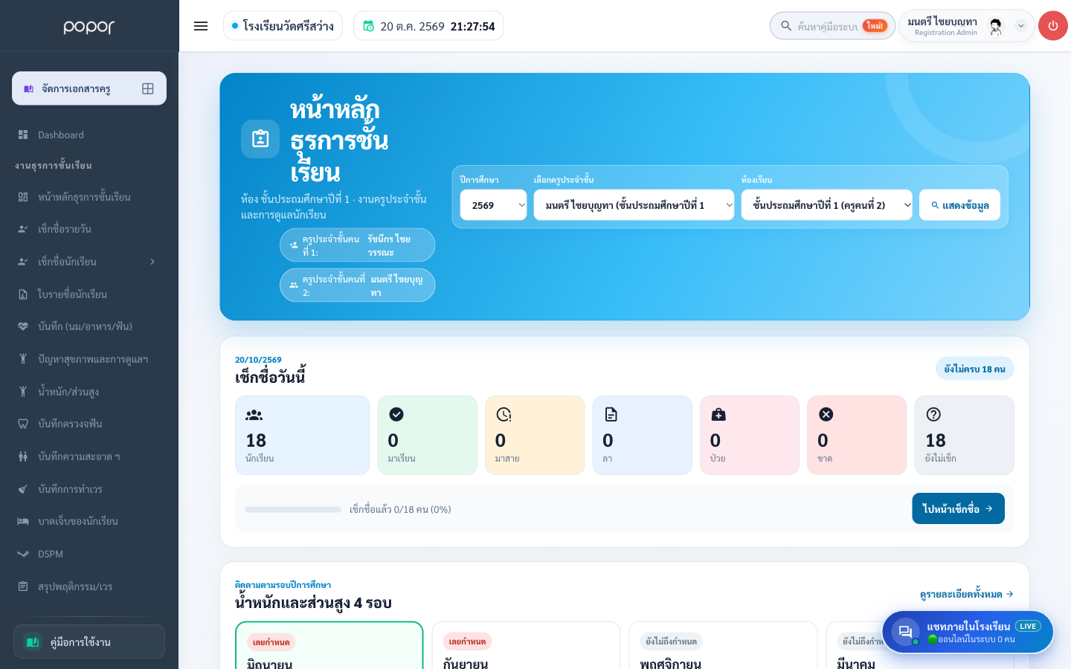Expand the เช็กชื่อนักเรียน submenu
Screen dimensions: 1071x669
coord(152,262)
